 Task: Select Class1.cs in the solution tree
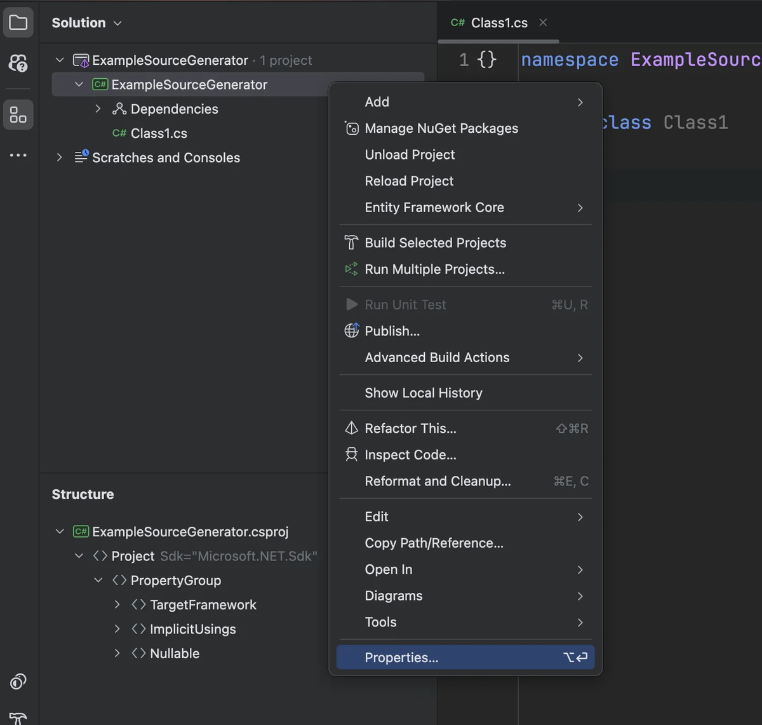[159, 133]
